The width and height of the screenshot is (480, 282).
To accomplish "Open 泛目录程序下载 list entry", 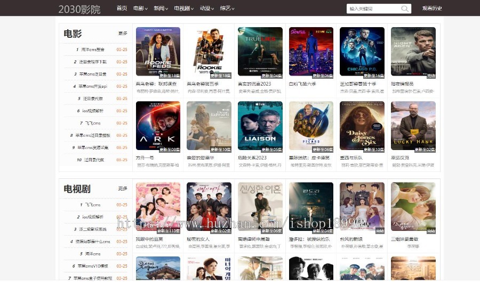I will [x=93, y=62].
